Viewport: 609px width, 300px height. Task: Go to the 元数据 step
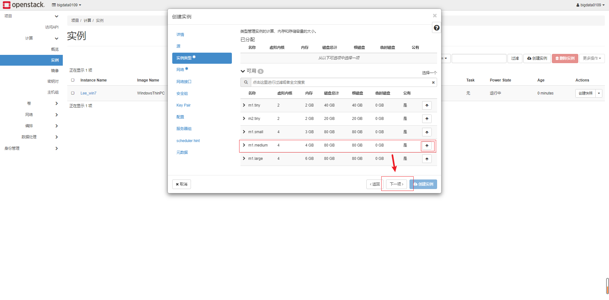[x=182, y=153]
